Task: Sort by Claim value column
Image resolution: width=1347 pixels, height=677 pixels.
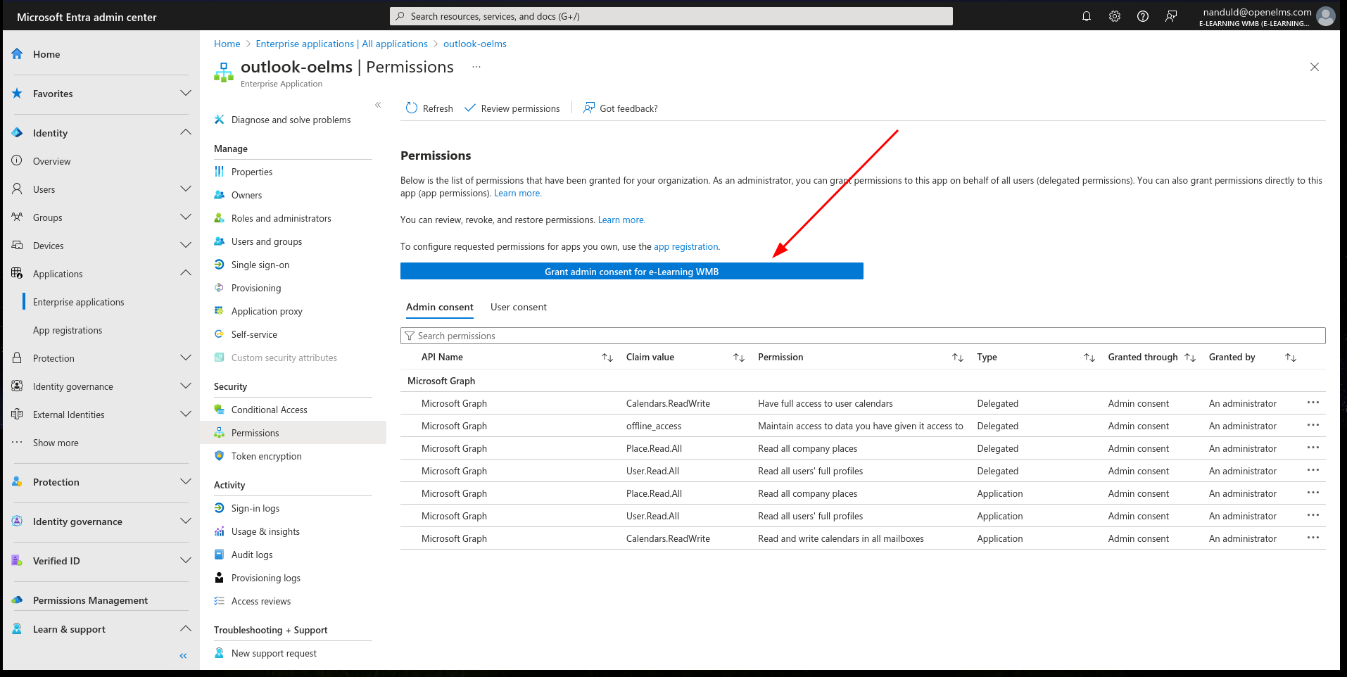Action: click(739, 358)
